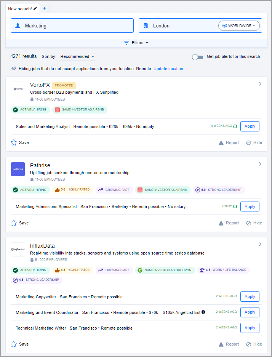Enable job alerts for this search
This screenshot has width=272, height=357.
coord(197,57)
